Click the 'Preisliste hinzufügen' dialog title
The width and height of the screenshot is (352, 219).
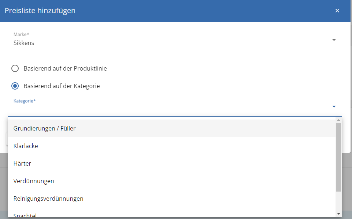point(40,11)
